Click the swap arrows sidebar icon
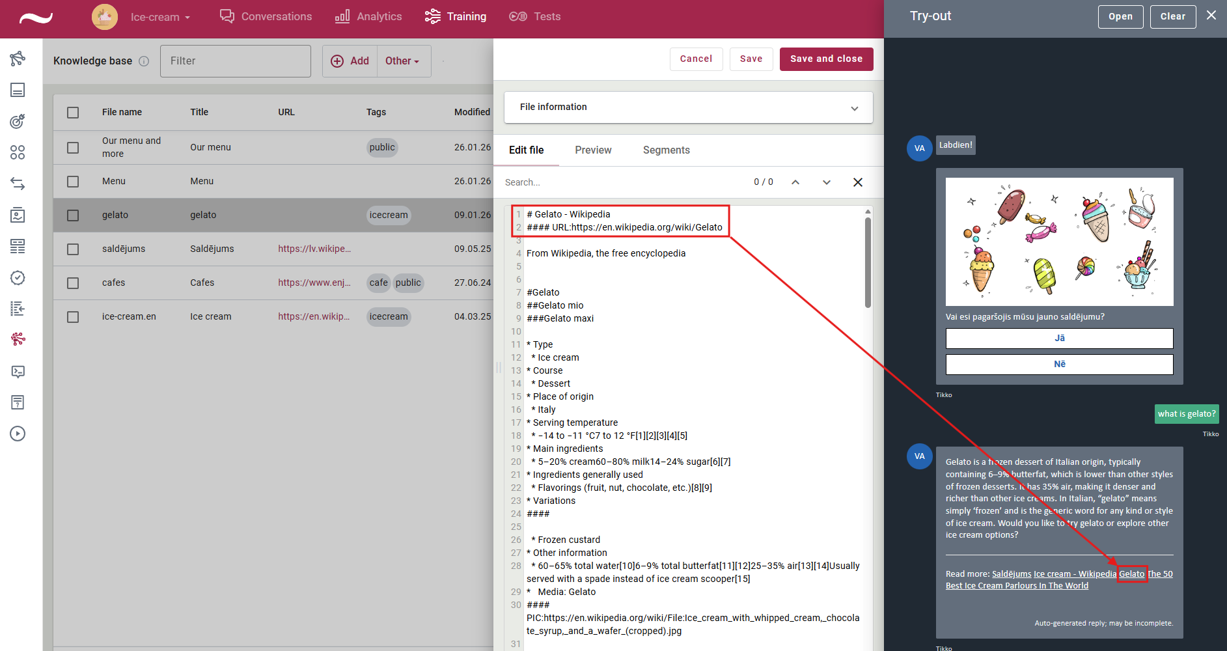1227x651 pixels. point(18,184)
